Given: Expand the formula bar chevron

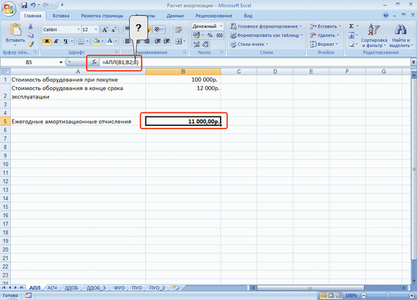Looking at the screenshot, I should pyautogui.click(x=413, y=62).
